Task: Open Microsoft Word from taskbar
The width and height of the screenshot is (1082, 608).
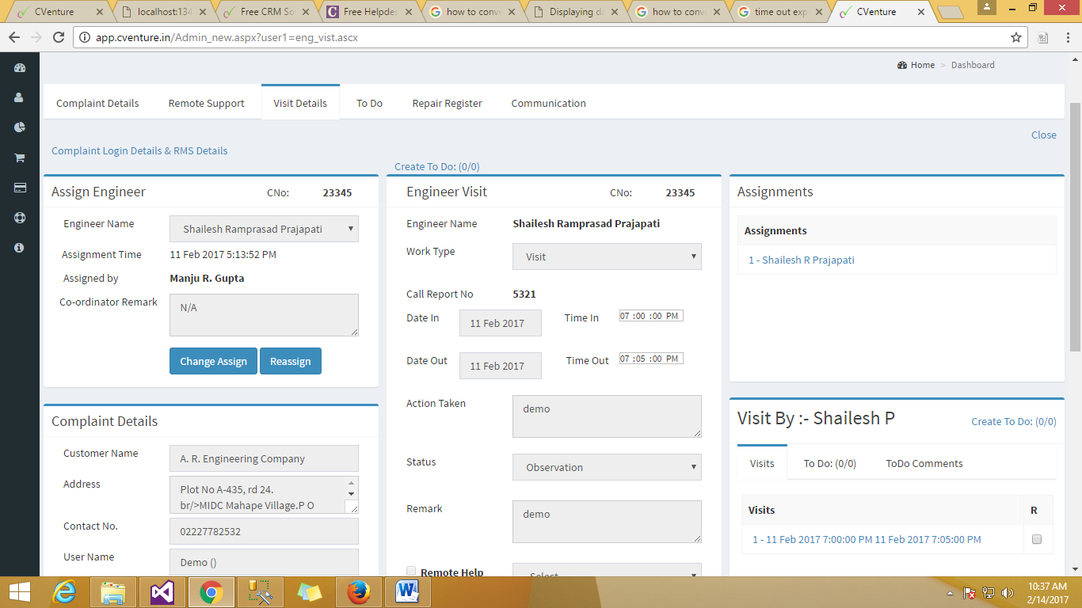Action: click(407, 592)
